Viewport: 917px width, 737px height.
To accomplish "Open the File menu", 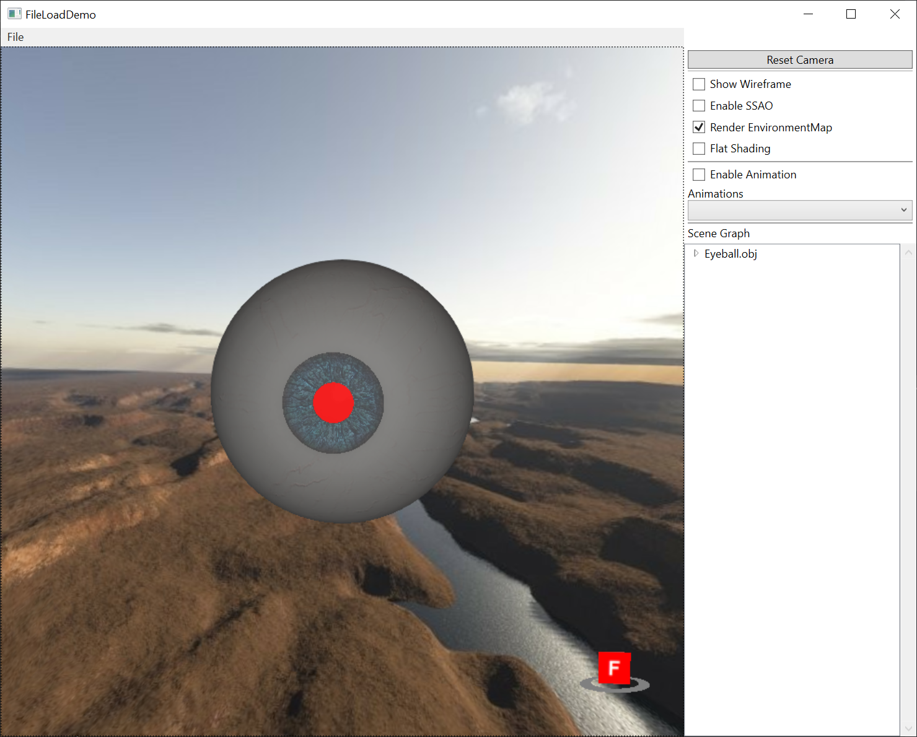I will click(x=15, y=37).
